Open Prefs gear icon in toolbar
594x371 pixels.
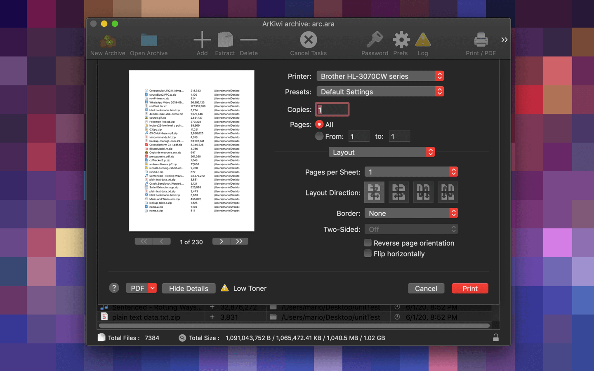point(401,40)
